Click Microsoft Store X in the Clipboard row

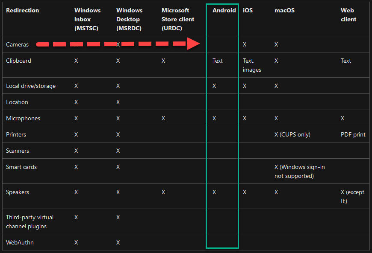coord(163,61)
